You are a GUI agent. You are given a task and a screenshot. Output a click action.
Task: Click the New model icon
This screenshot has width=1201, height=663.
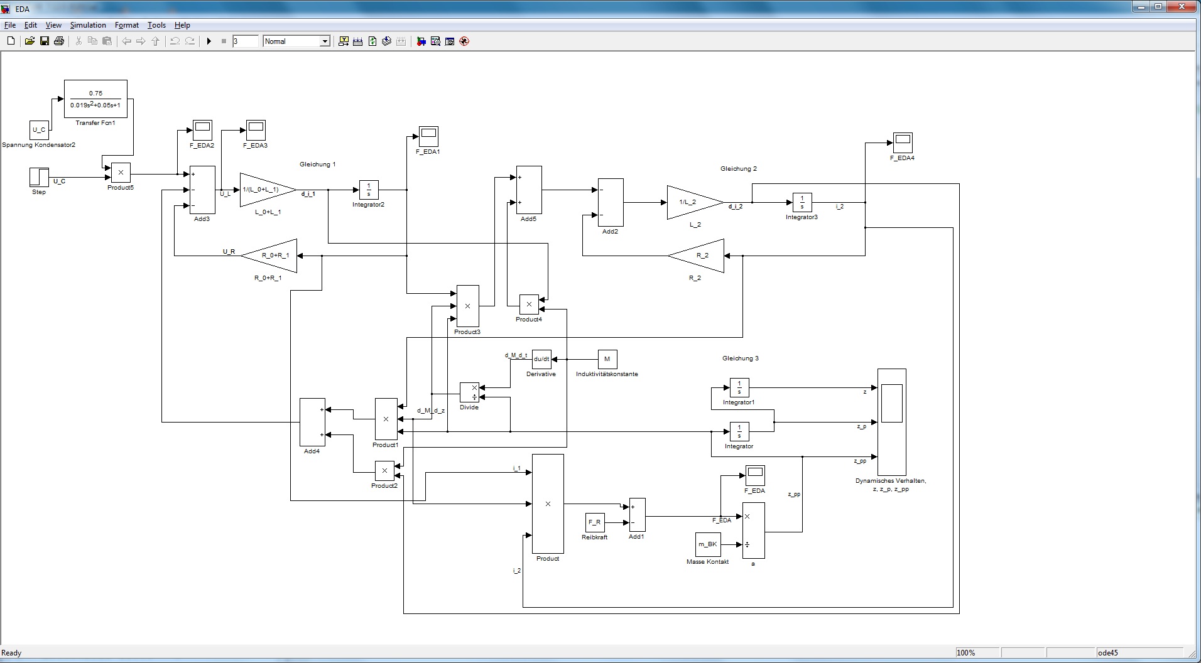click(11, 41)
